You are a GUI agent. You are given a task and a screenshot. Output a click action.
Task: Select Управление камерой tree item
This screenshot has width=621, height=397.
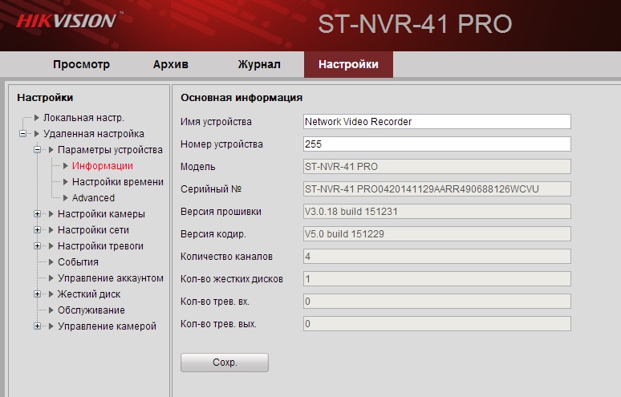click(107, 326)
